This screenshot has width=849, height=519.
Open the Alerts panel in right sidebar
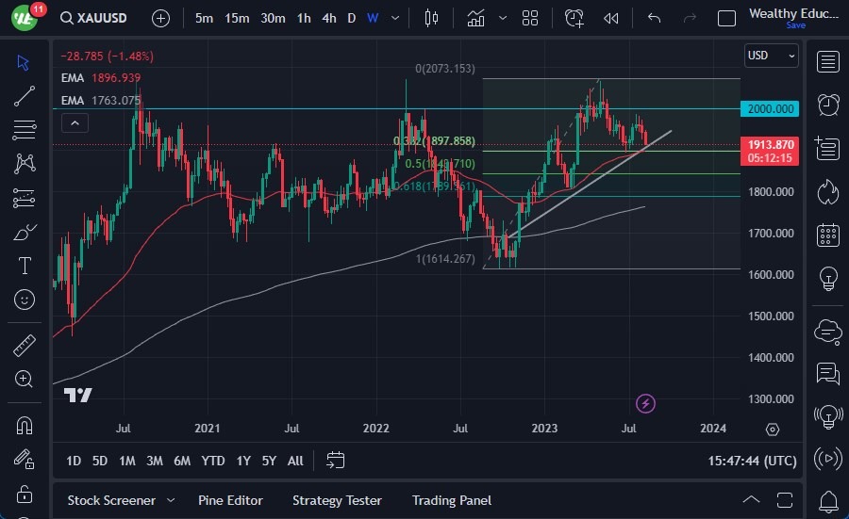pyautogui.click(x=828, y=105)
